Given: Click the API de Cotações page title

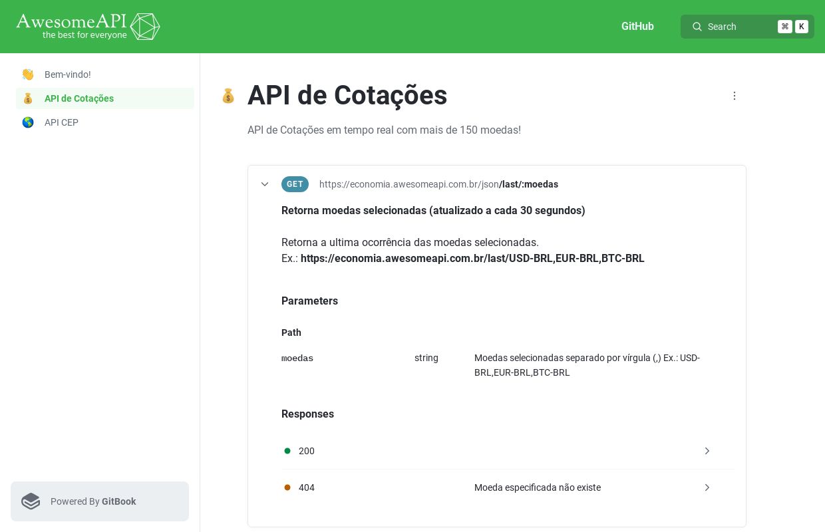Looking at the screenshot, I should (347, 96).
